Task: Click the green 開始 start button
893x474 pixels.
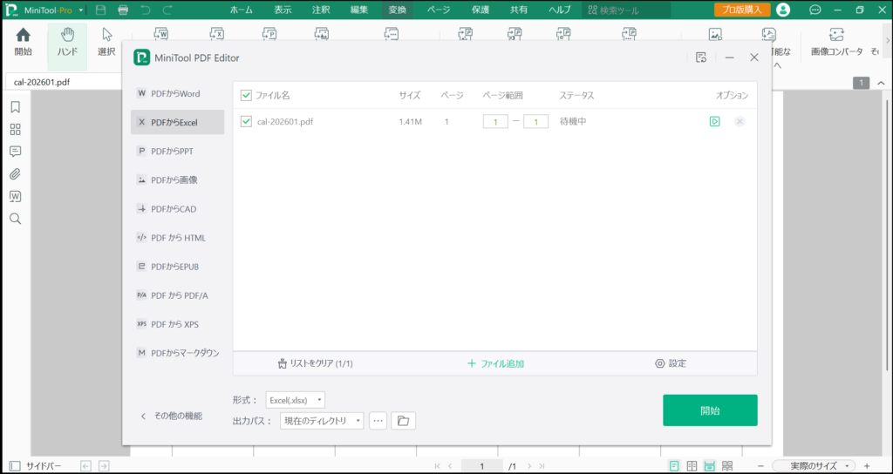Action: [x=710, y=410]
